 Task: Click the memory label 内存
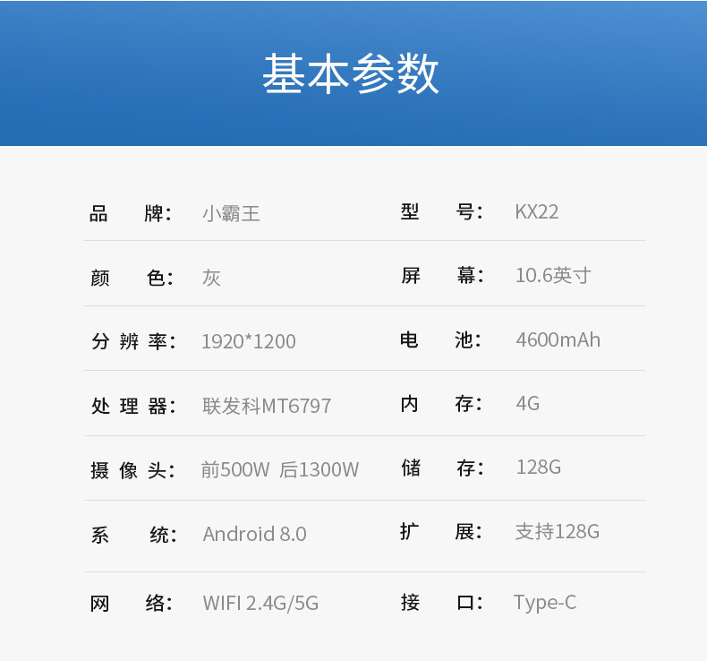click(x=441, y=404)
